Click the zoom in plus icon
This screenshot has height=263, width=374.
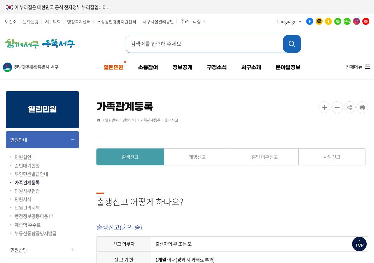point(324,107)
